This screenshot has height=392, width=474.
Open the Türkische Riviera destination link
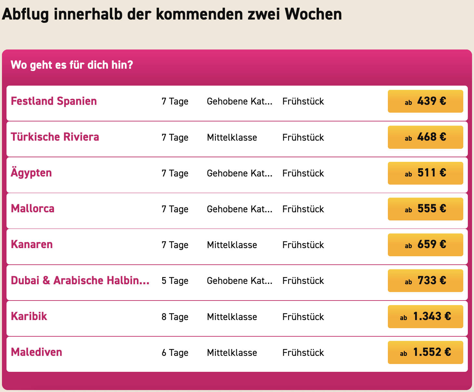click(55, 137)
